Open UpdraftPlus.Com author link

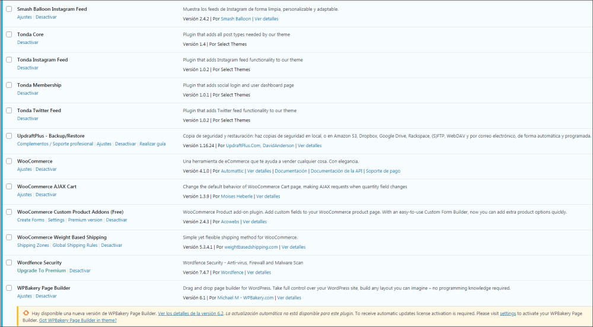point(244,146)
